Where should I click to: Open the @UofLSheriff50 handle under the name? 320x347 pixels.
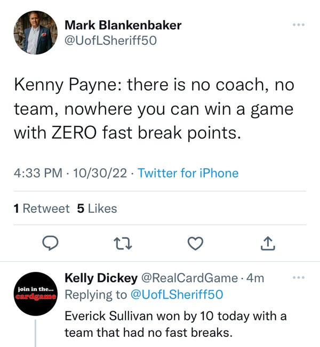pos(110,40)
